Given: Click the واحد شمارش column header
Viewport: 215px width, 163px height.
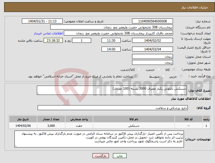Looking at the screenshot, I should click(79, 119).
